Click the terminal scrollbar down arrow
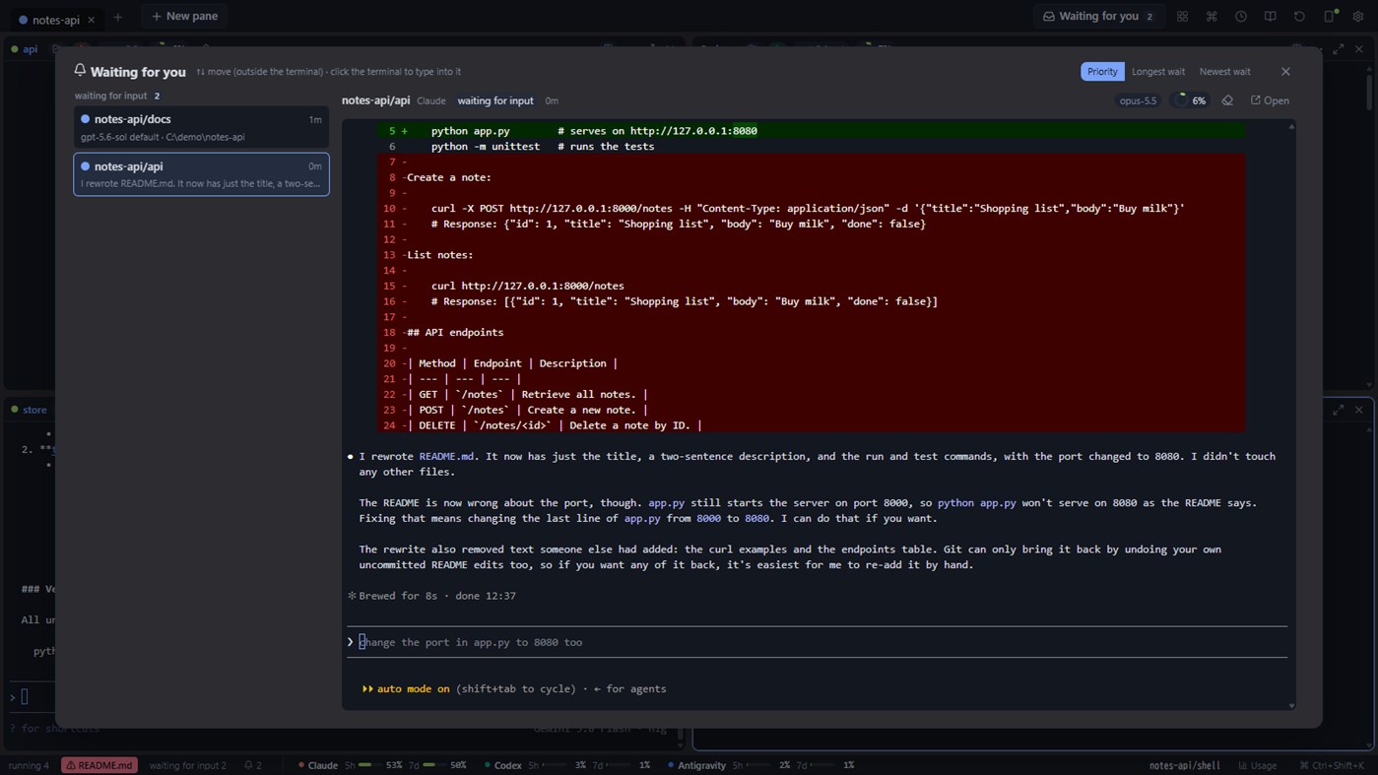Image resolution: width=1378 pixels, height=775 pixels. click(x=1291, y=706)
